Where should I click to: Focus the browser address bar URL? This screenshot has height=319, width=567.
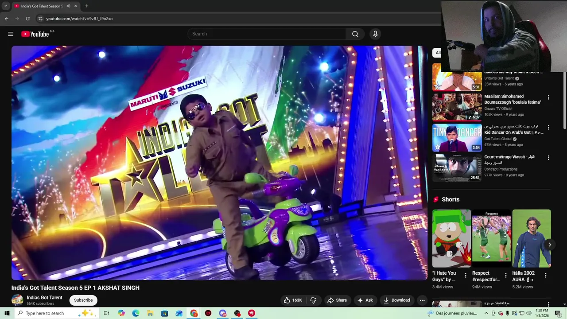point(79,19)
